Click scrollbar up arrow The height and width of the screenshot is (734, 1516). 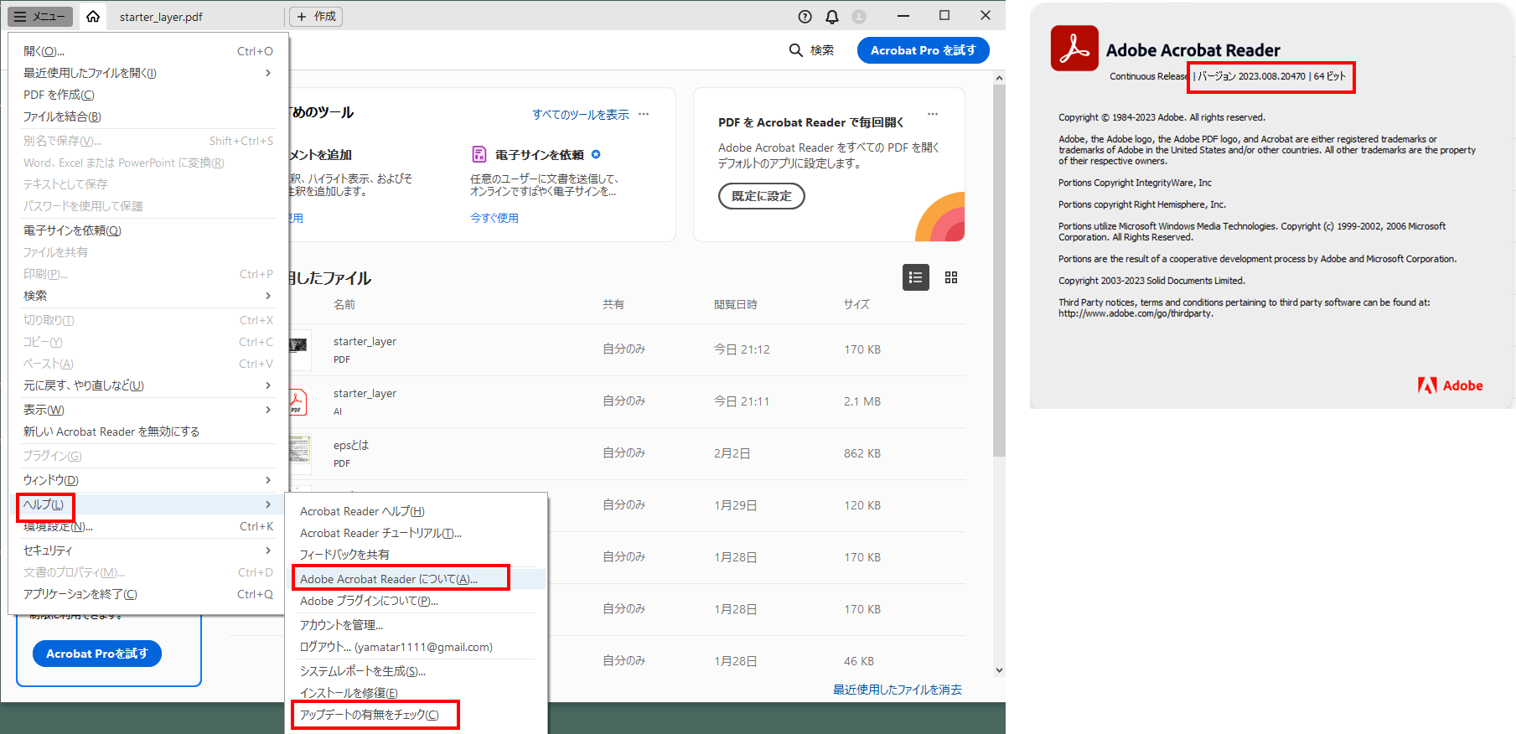point(999,78)
